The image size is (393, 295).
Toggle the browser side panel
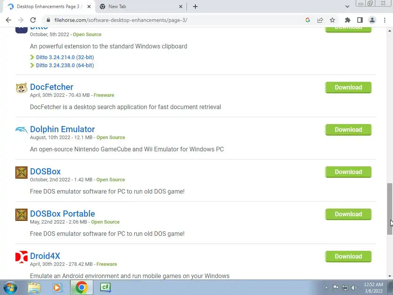(x=360, y=20)
